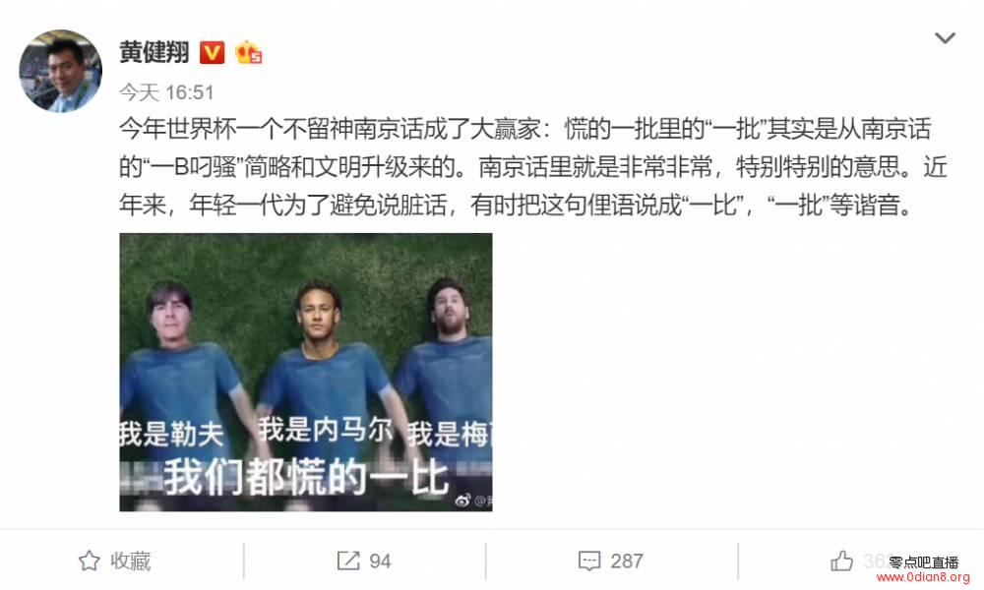Click the 我们都慌的一比 caption in image
The height and width of the screenshot is (590, 984).
(306, 478)
